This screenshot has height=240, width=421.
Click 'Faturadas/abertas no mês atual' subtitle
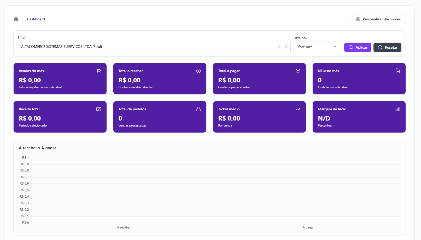pos(40,87)
